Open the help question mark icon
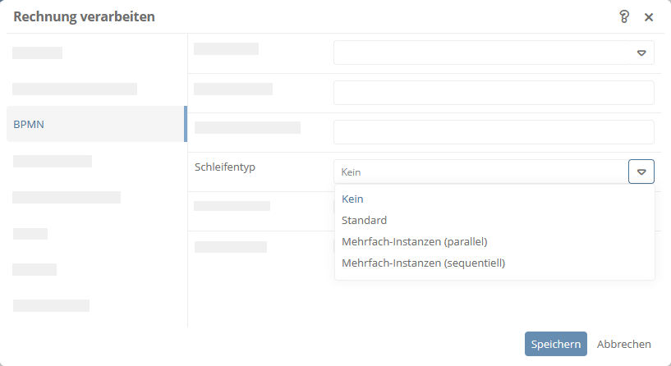Screen dimensions: 671x366 tap(624, 16)
